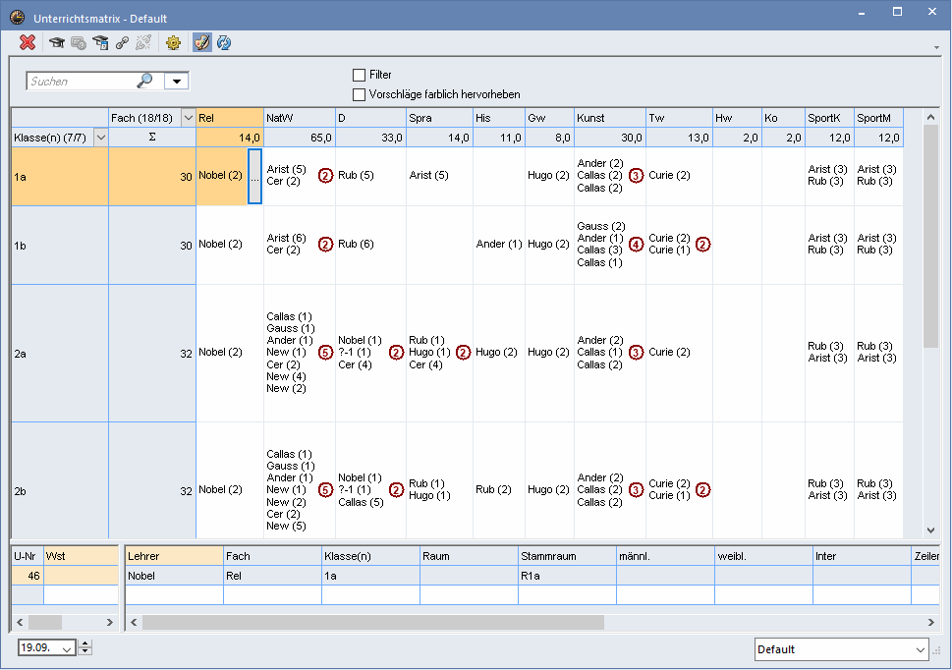The height and width of the screenshot is (670, 952).
Task: Click the red circled 3 in 2b Kunst
Action: click(x=636, y=490)
